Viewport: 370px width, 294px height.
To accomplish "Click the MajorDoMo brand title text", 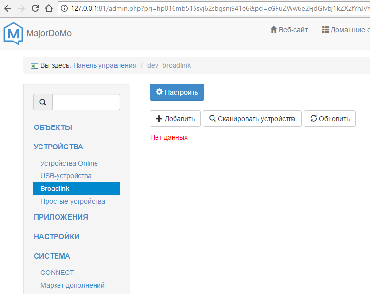I will click(x=49, y=33).
